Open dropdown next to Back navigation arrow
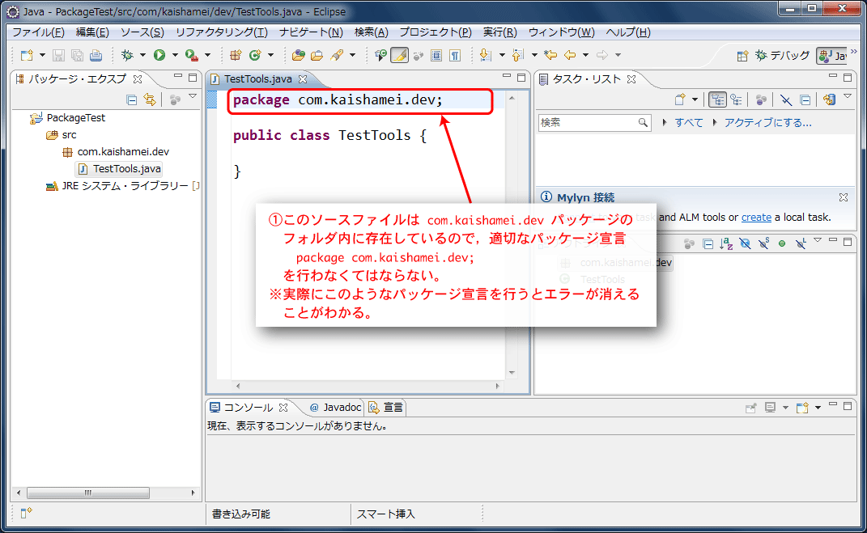The width and height of the screenshot is (867, 533). click(585, 55)
